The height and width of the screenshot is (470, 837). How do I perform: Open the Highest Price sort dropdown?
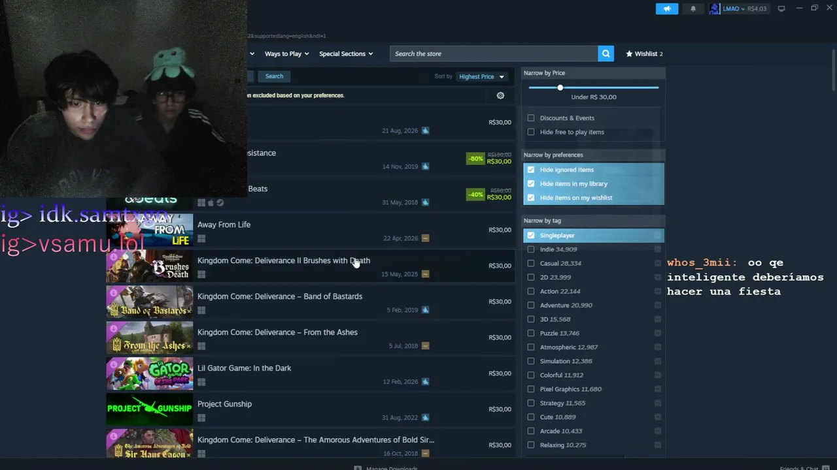coord(482,76)
